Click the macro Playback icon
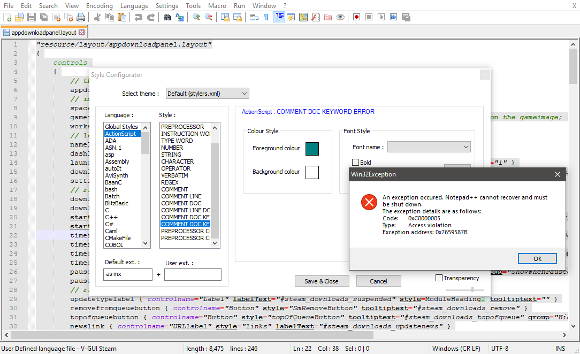The width and height of the screenshot is (580, 354). coord(381,17)
